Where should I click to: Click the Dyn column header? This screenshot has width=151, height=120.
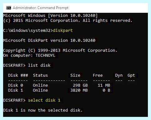click(x=119, y=75)
